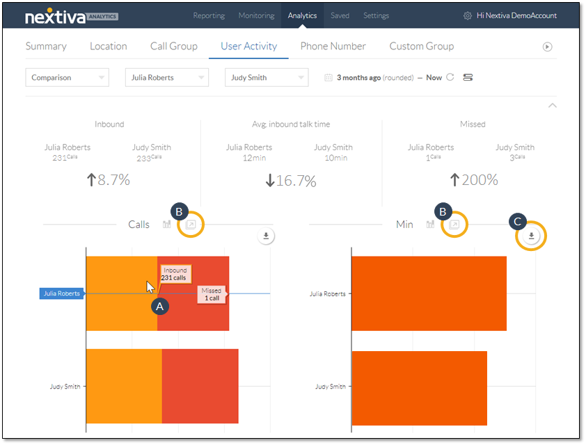Collapse the comparison summary panel
The height and width of the screenshot is (445, 586).
coord(552,106)
